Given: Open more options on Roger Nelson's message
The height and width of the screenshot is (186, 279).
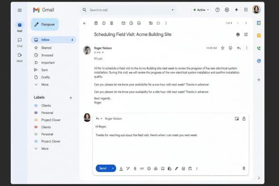Looking at the screenshot, I should tap(247, 48).
